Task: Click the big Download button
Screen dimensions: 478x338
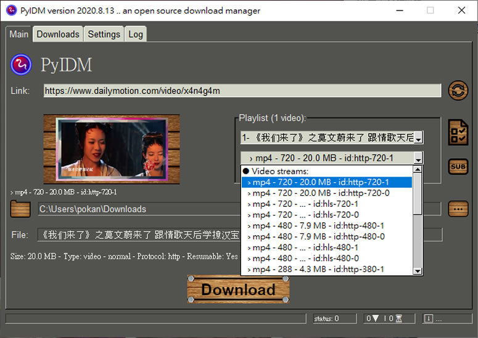Action: pyautogui.click(x=238, y=289)
